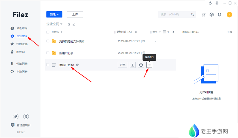Image resolution: width=238 pixels, height=138 pixels.
Task: Open the apps grid icon in header
Action: [x=203, y=15]
